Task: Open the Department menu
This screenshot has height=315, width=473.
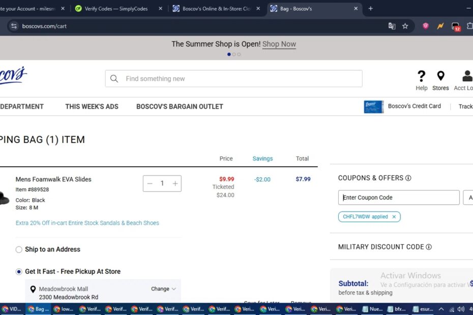Action: point(22,106)
